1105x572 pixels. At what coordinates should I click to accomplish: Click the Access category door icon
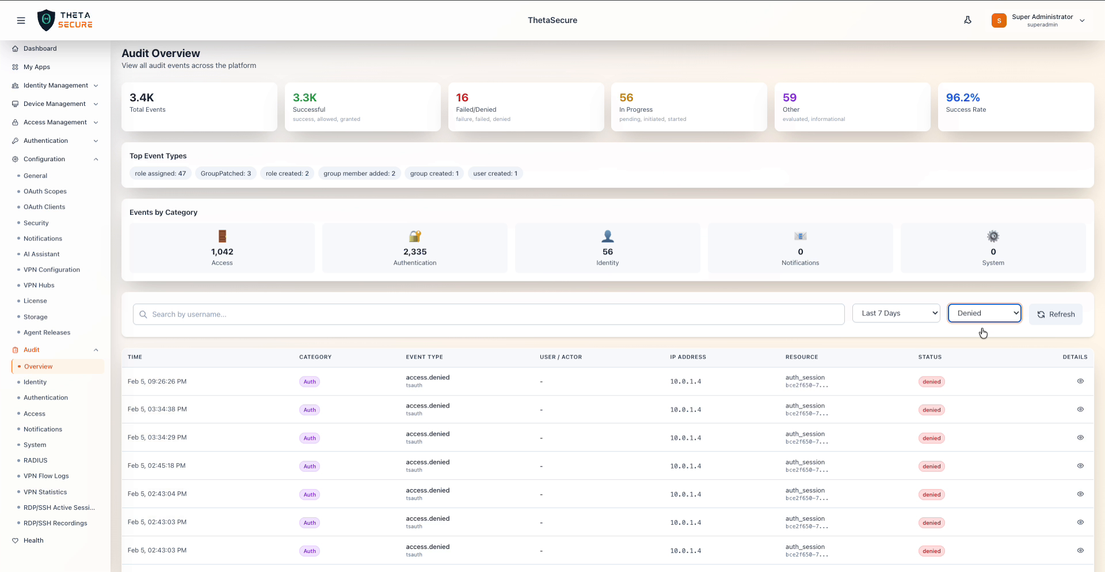[222, 236]
